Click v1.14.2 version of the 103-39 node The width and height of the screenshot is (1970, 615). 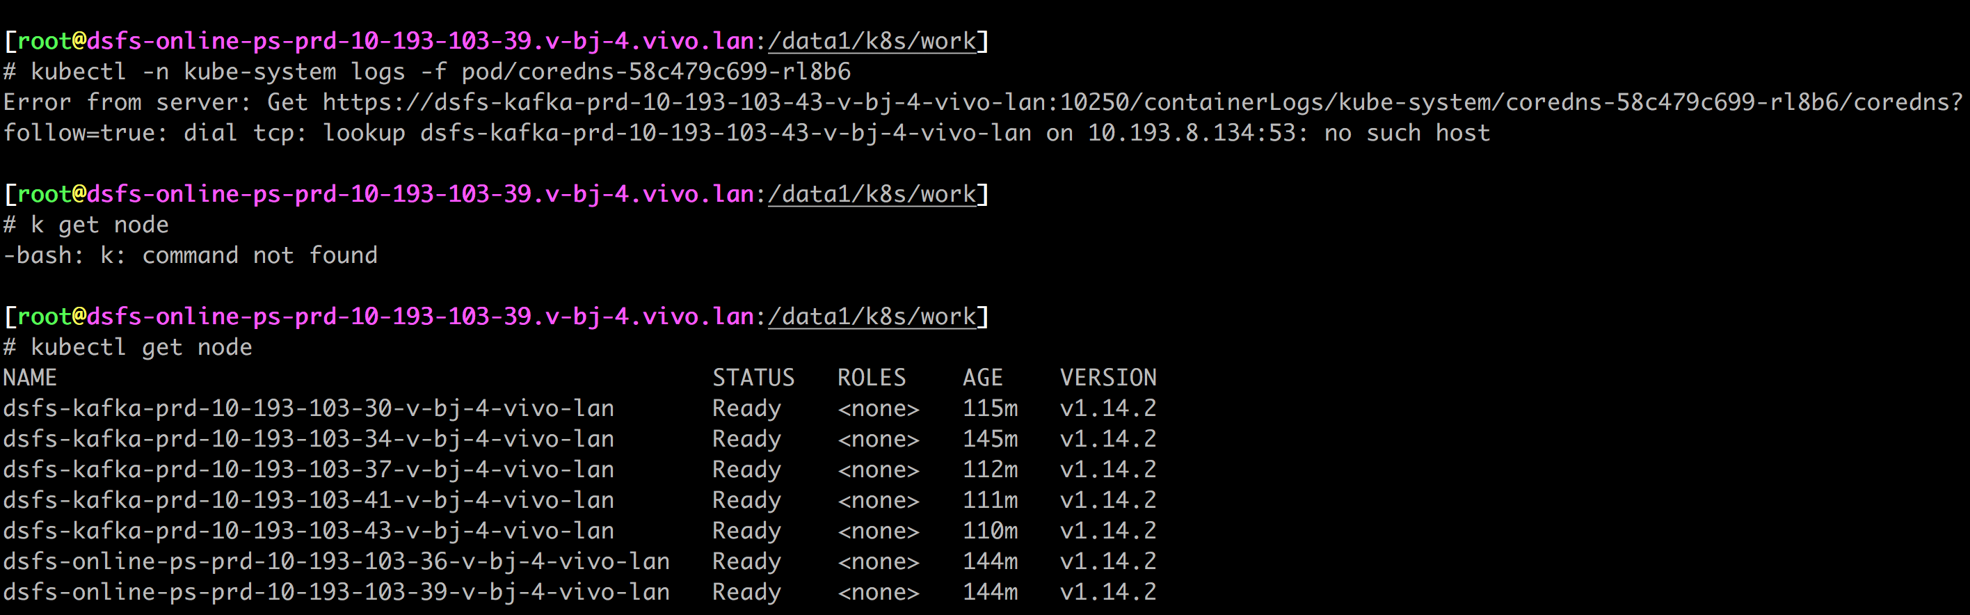coord(1108,592)
